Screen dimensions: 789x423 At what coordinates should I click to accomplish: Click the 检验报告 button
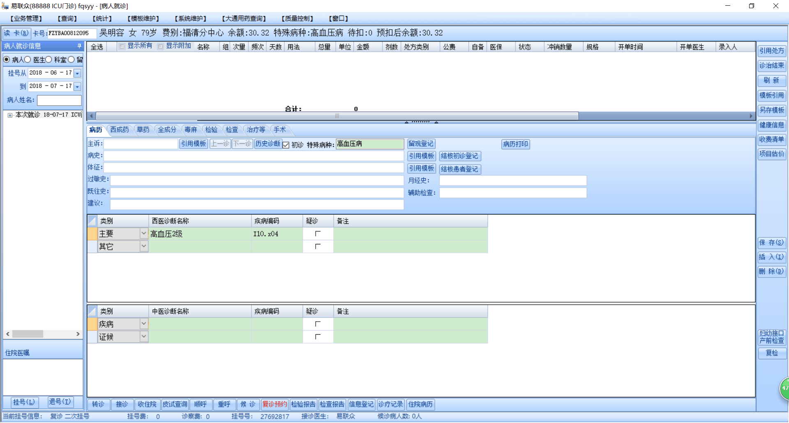303,405
